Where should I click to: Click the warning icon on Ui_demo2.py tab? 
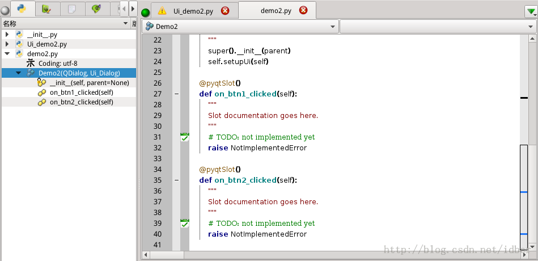coord(162,11)
